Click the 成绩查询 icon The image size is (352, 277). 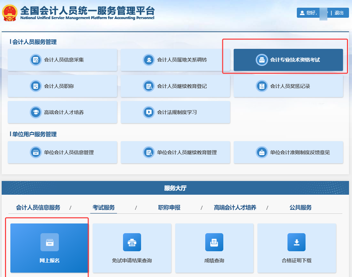coord(214,242)
